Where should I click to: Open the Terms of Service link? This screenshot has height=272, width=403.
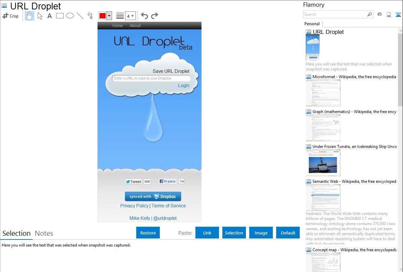coord(169,206)
